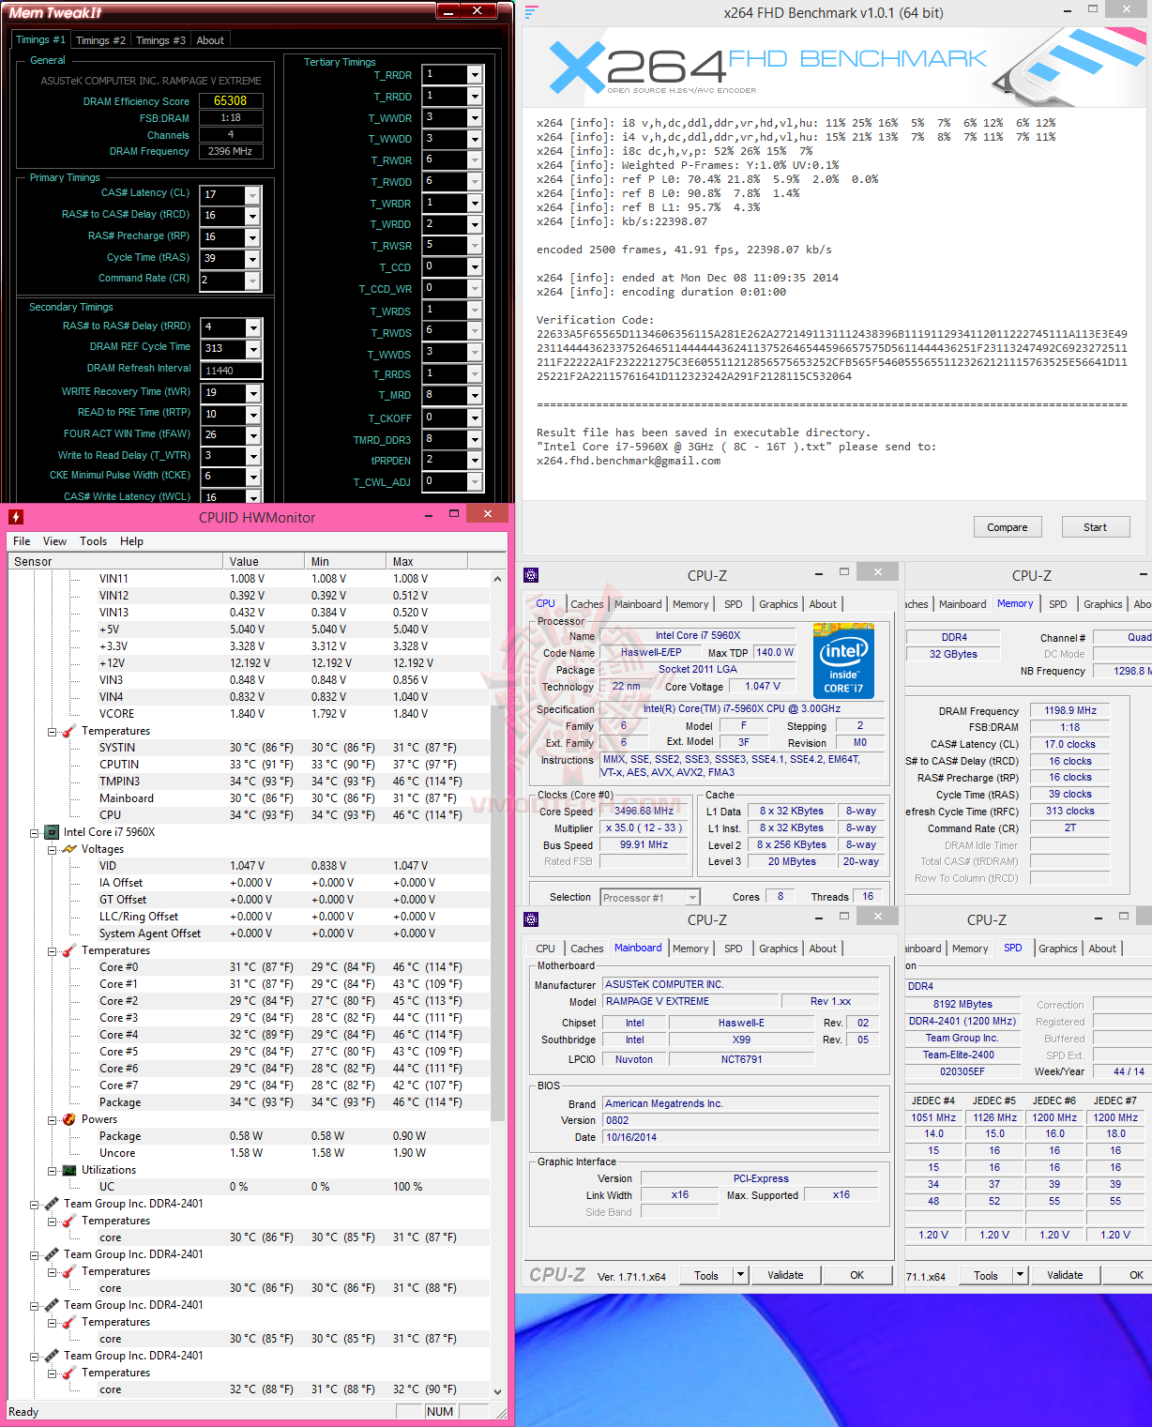The width and height of the screenshot is (1152, 1427).
Task: Click the Powers flame icon in HWMonitor
Action: tap(69, 1119)
